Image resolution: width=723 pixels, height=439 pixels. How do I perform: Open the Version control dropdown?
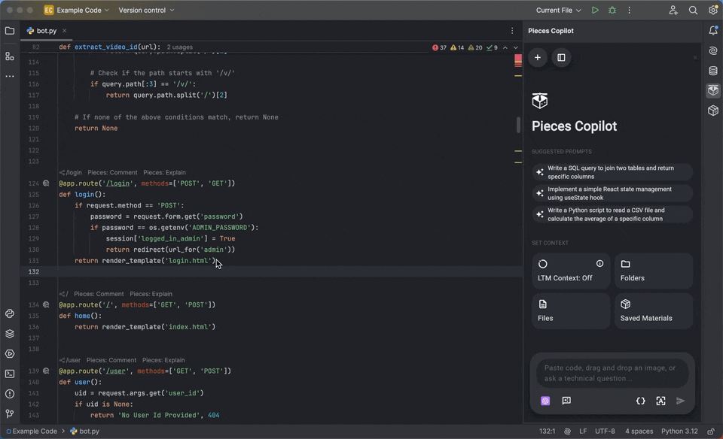[x=146, y=10]
